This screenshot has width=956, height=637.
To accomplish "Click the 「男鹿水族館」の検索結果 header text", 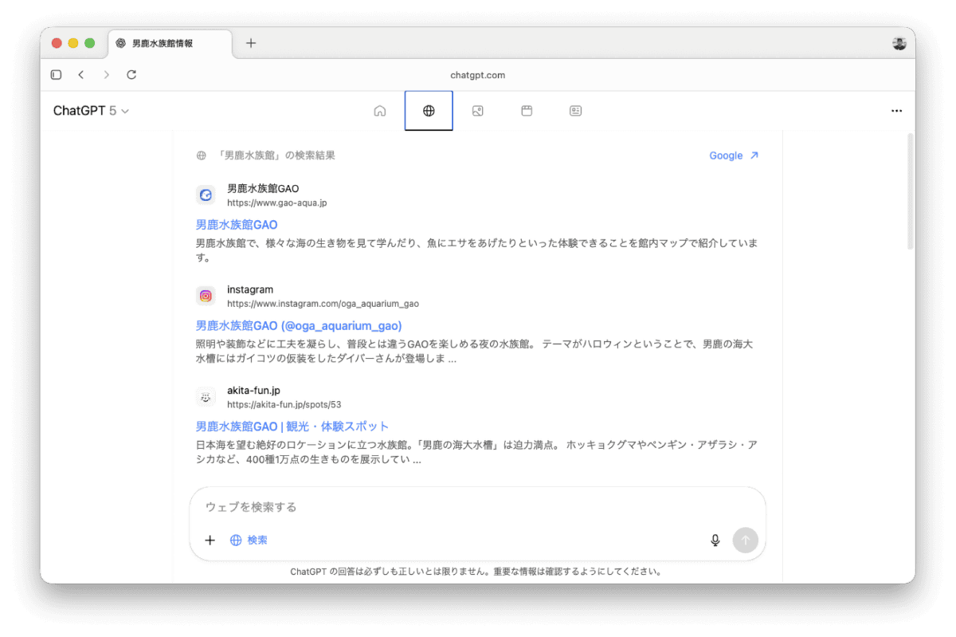I will [276, 155].
